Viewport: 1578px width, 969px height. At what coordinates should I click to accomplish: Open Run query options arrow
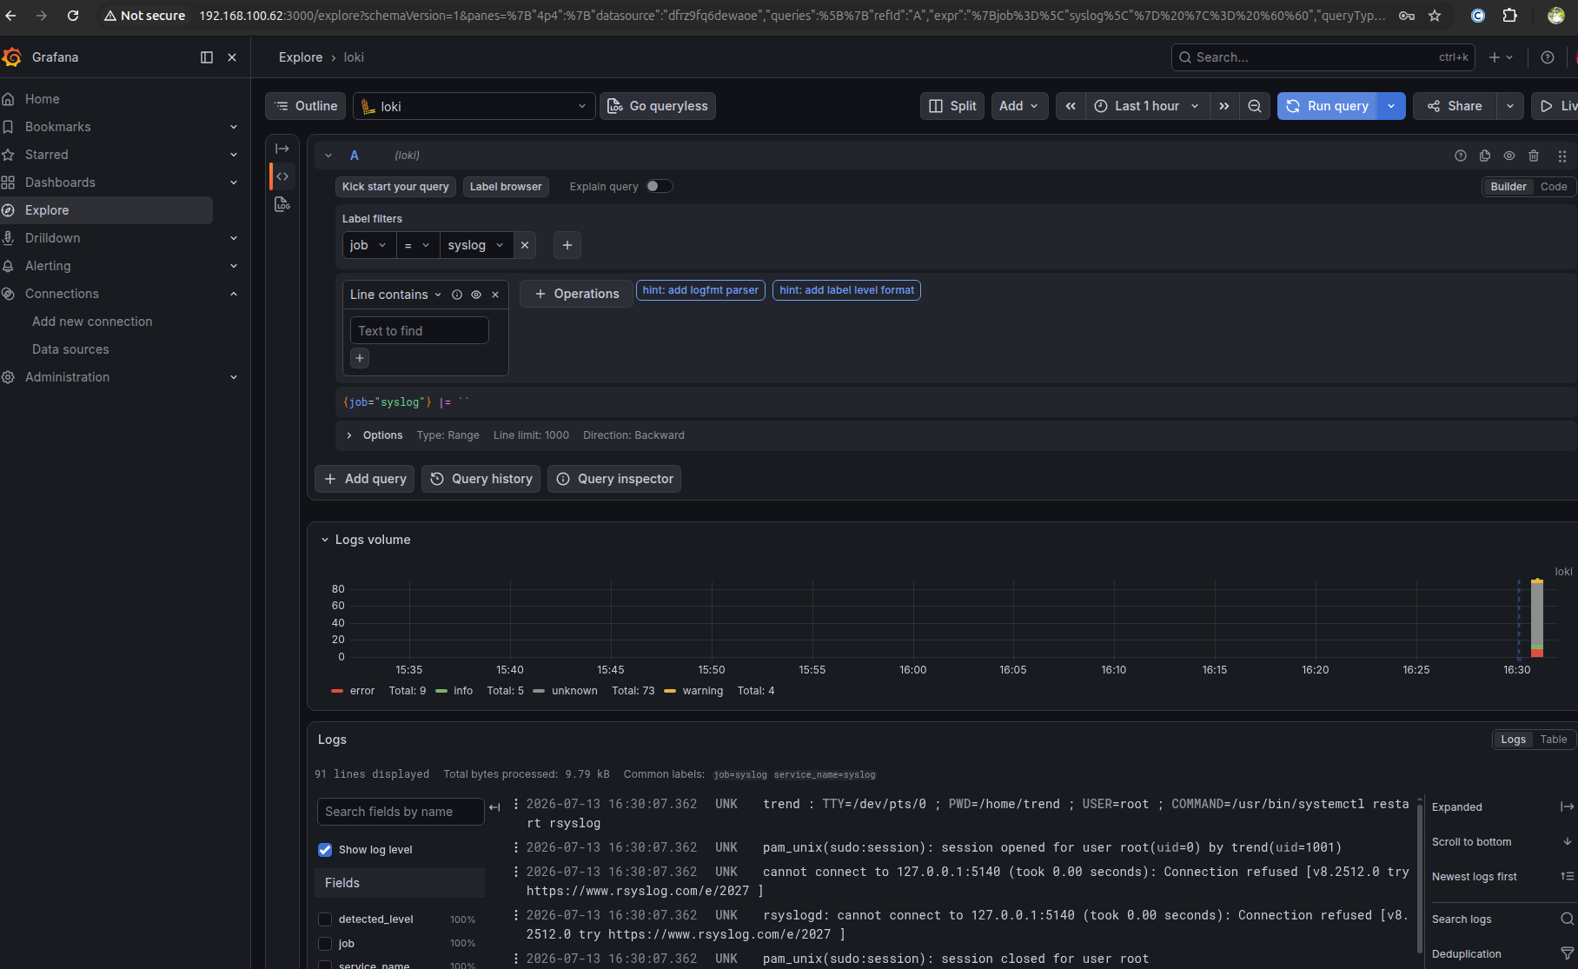click(1391, 106)
